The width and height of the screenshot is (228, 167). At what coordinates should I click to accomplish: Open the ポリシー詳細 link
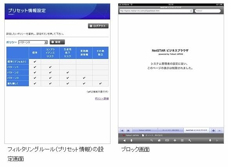click(x=101, y=99)
